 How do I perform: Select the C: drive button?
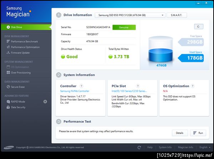[199, 26]
